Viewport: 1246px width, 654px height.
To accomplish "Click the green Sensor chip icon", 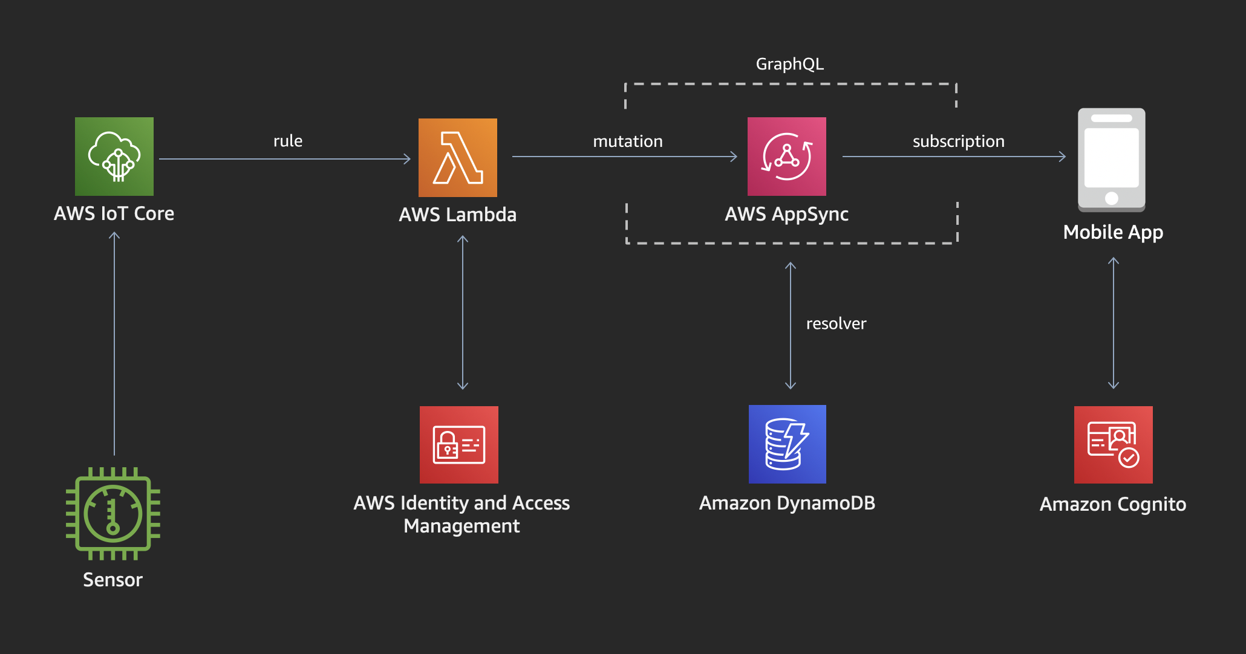I will click(x=113, y=514).
